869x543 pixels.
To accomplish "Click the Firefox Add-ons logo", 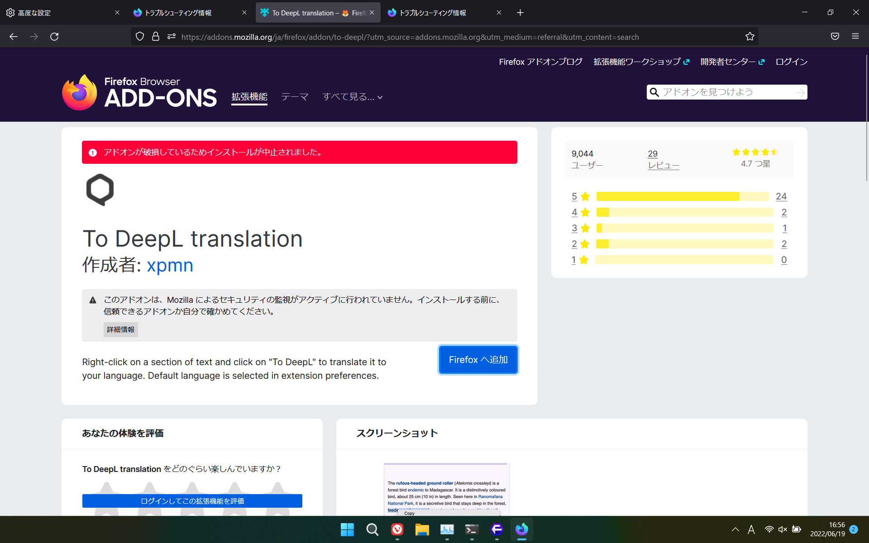I will [139, 92].
